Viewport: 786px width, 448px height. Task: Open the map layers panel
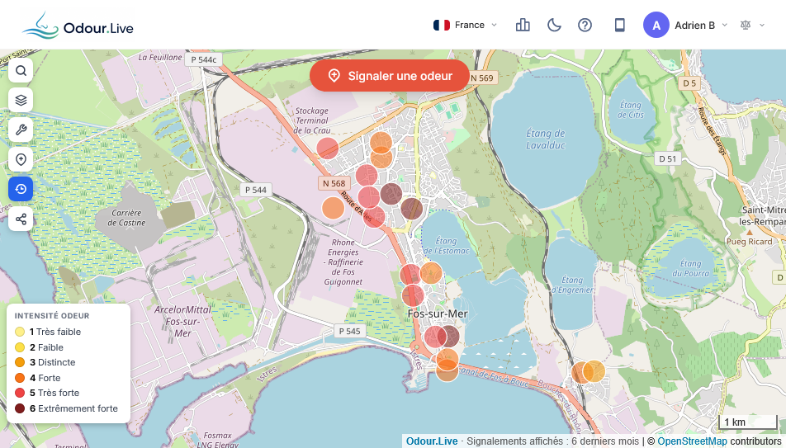point(21,100)
